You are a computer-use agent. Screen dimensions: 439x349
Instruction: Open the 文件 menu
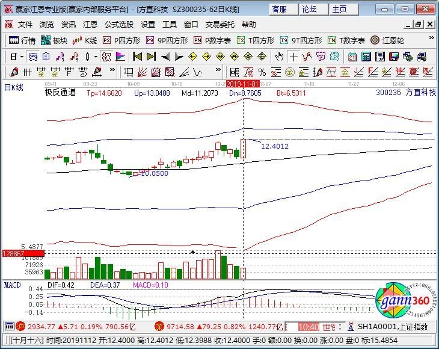coord(25,25)
